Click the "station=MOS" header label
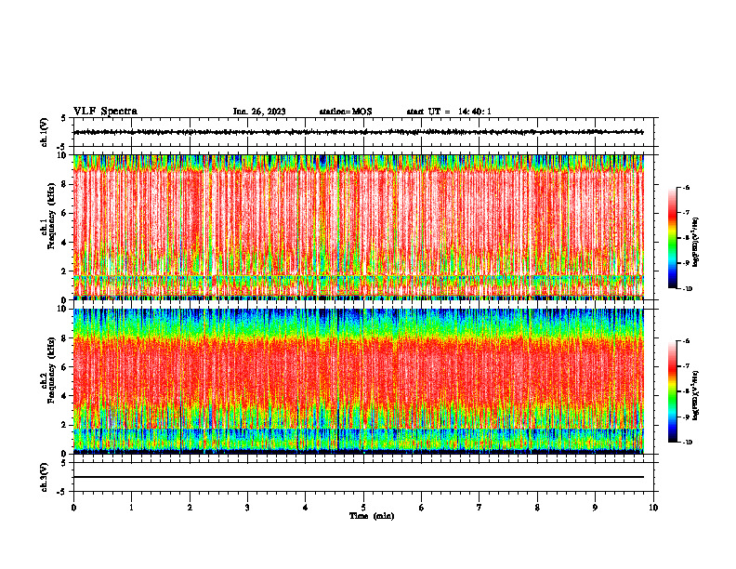This screenshot has width=736, height=569. [x=346, y=112]
